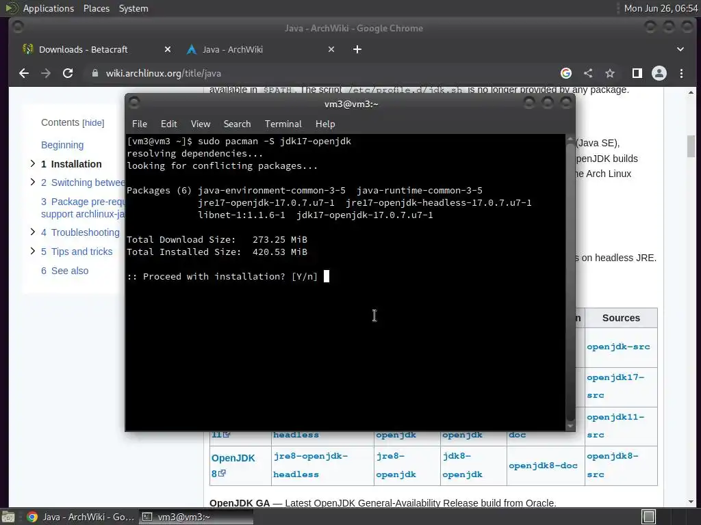Switch to vm3@vm3 terminal taskbar button
The height and width of the screenshot is (525, 701).
pos(195,517)
